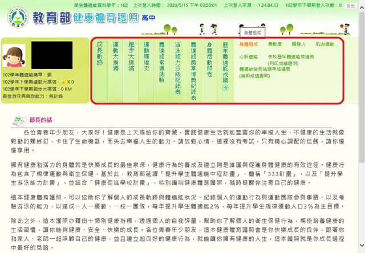Click the Ministry of Education round logo
365x253 pixels.
18,17
